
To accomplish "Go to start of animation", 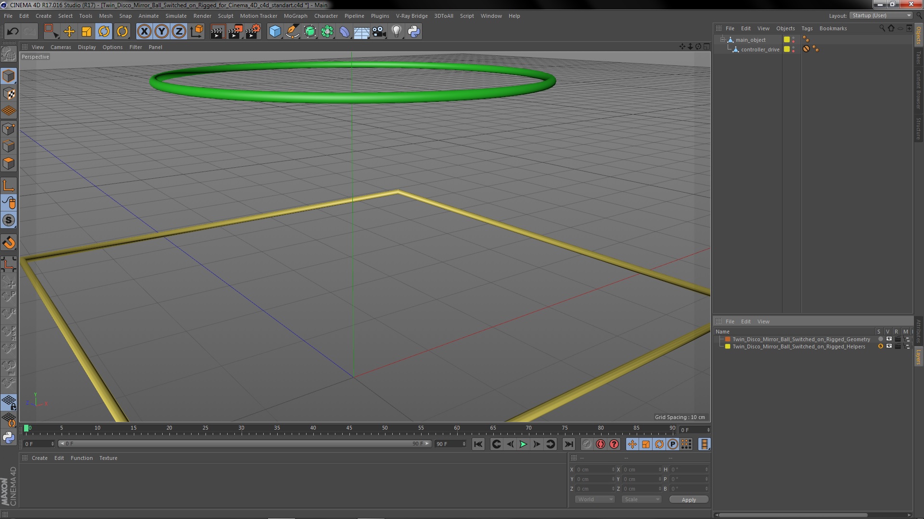I will pyautogui.click(x=478, y=444).
